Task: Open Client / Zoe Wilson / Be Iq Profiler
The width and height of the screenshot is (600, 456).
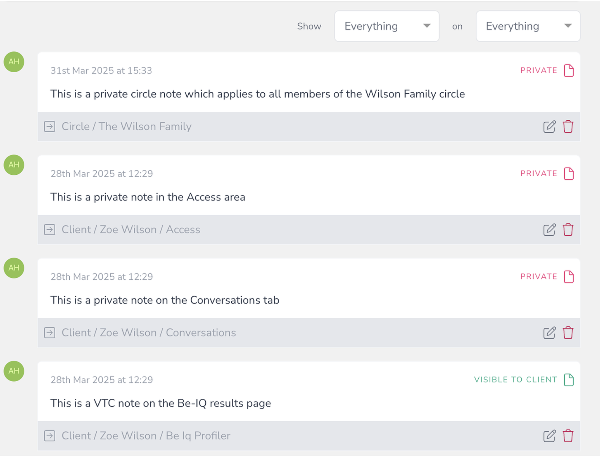Action: (x=146, y=436)
